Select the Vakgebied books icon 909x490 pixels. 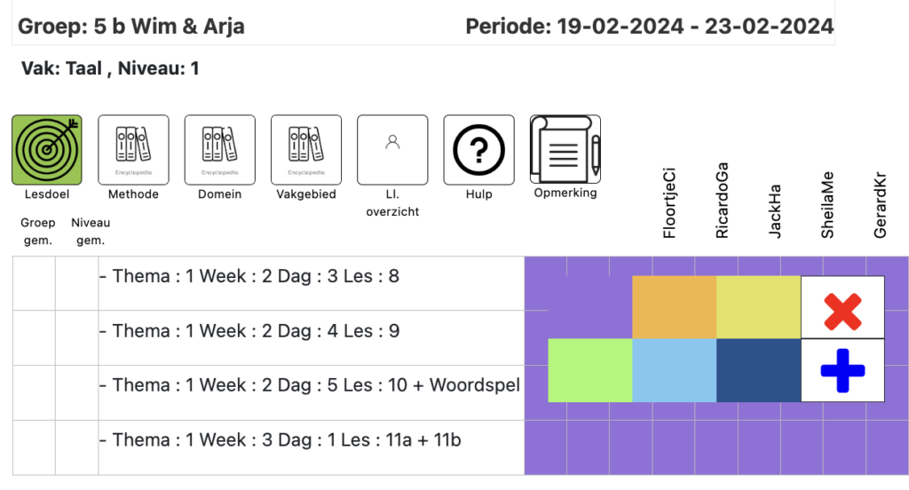coord(305,149)
